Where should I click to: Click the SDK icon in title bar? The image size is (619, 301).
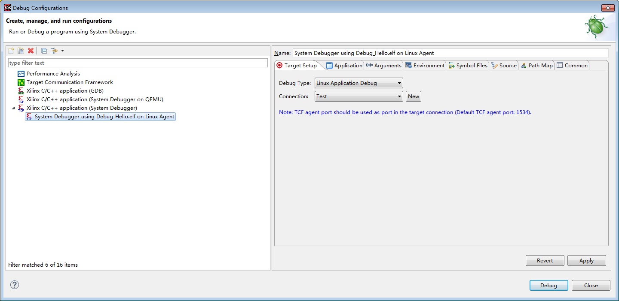[8, 8]
